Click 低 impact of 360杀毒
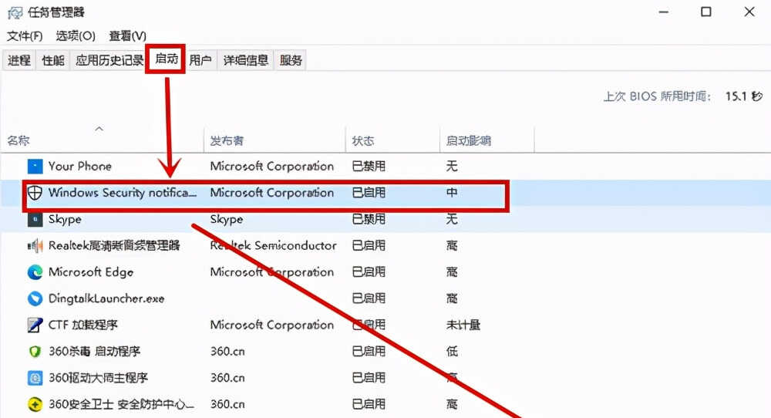Screen dimensions: 771x418 pyautogui.click(x=451, y=352)
